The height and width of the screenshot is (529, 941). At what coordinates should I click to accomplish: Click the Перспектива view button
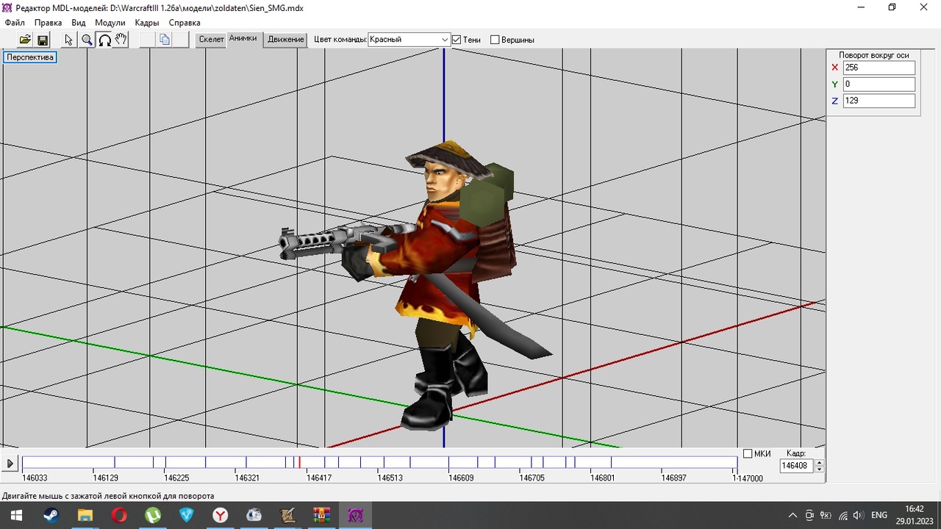[30, 57]
